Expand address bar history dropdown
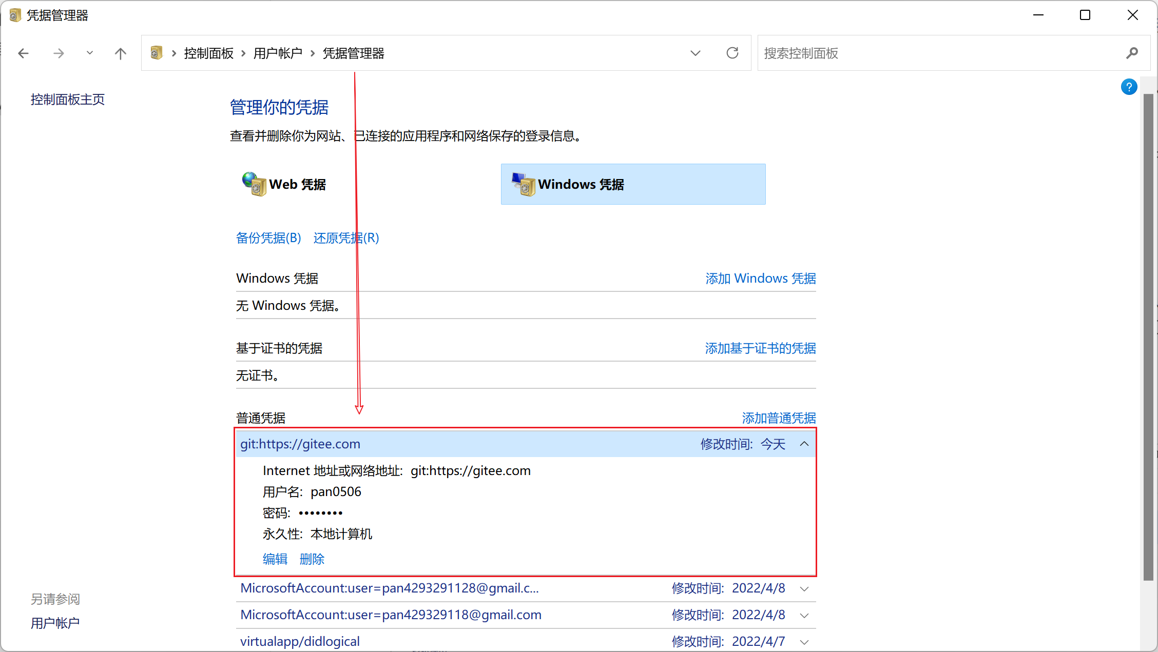 pos(696,53)
